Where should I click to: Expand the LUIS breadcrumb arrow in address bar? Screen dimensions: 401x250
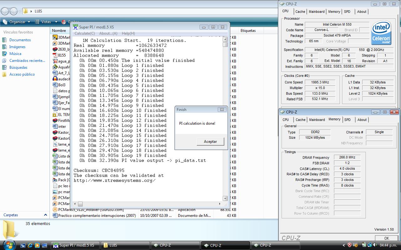[x=31, y=11]
